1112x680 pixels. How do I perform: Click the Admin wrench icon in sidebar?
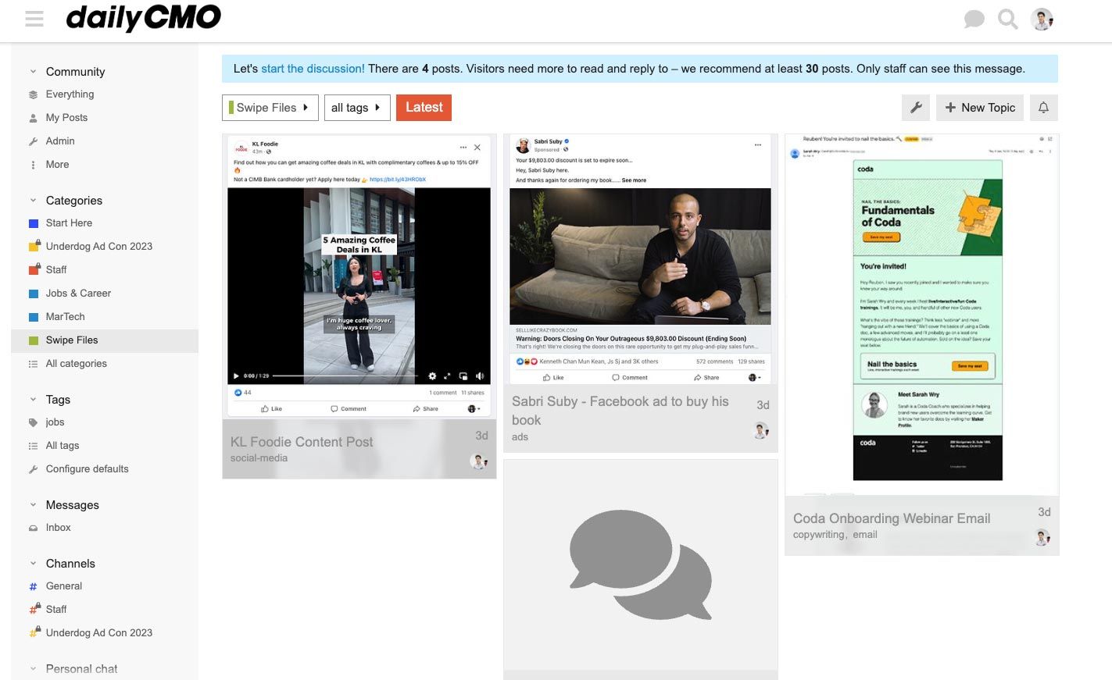[33, 142]
